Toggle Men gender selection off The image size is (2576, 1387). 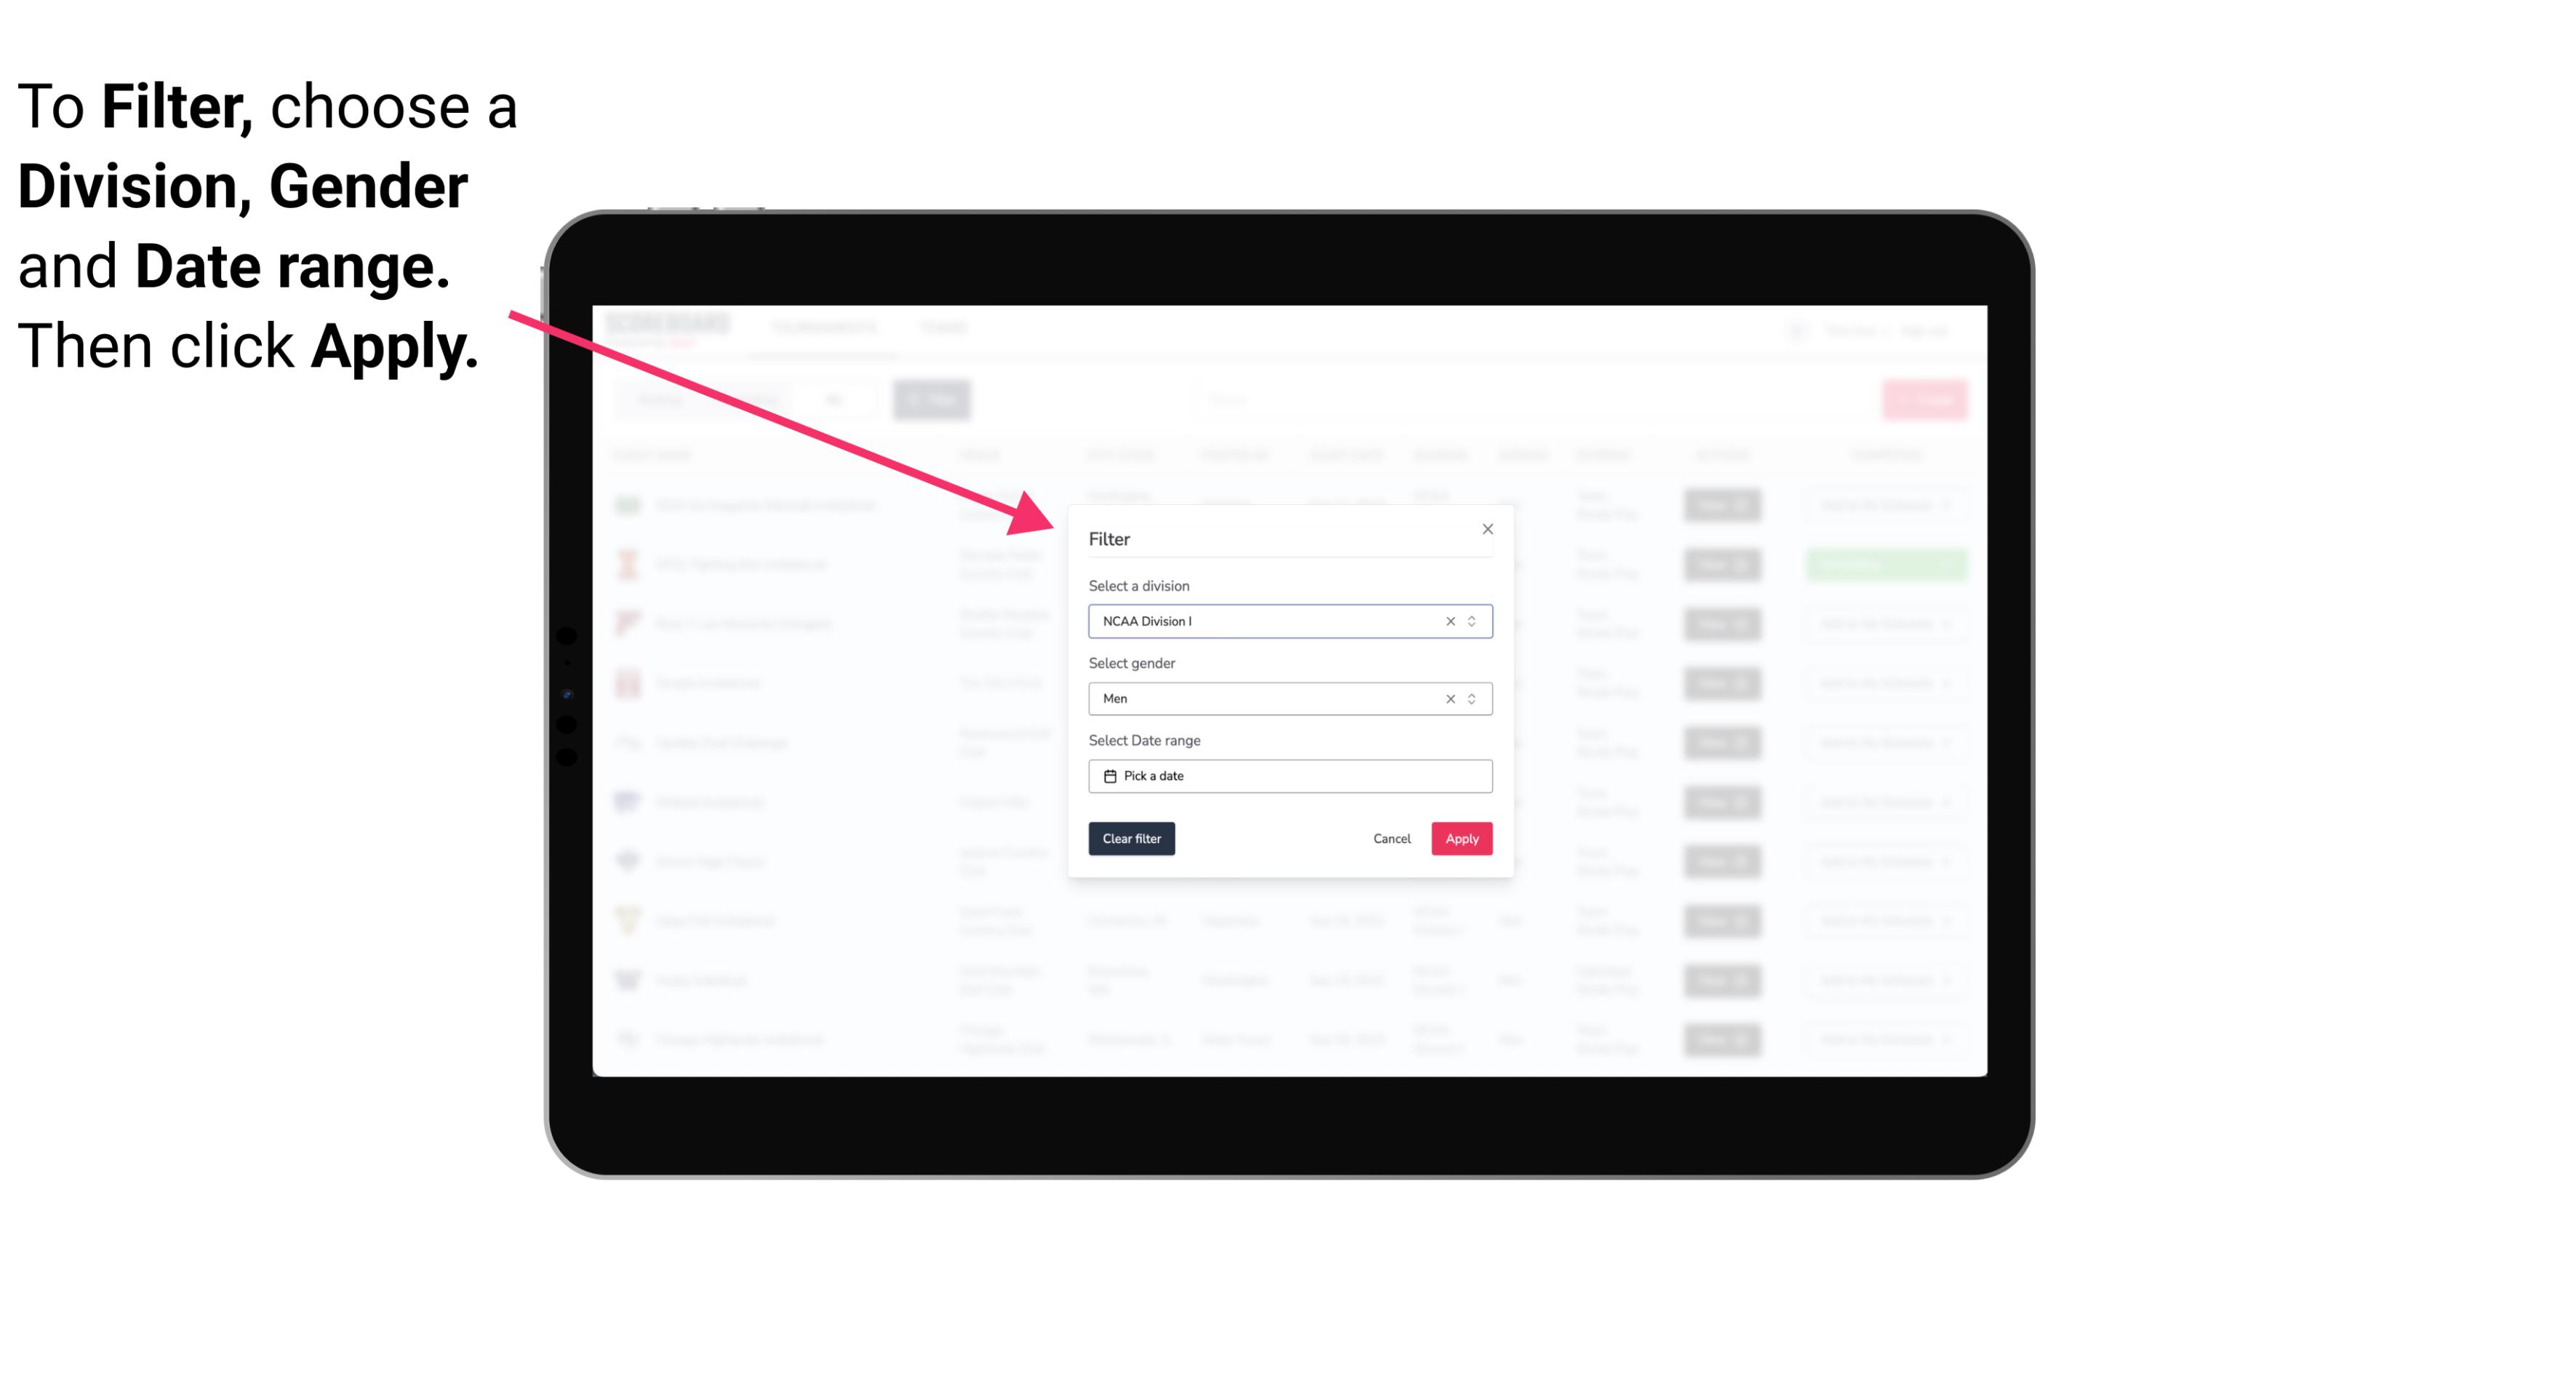tap(1446, 699)
